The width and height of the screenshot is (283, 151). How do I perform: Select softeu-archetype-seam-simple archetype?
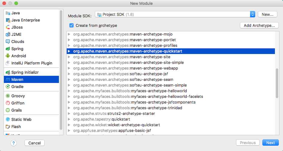point(171,85)
